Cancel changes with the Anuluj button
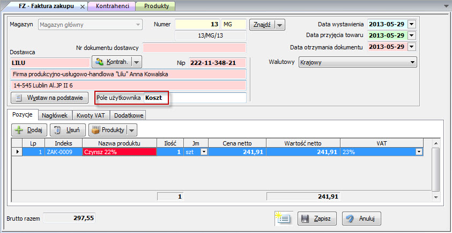 (361, 219)
